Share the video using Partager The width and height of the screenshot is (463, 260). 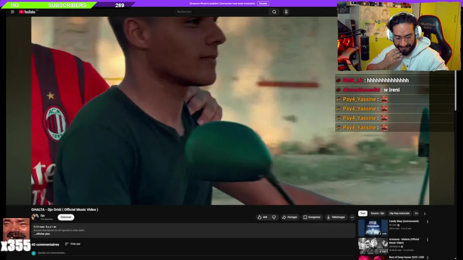[290, 217]
